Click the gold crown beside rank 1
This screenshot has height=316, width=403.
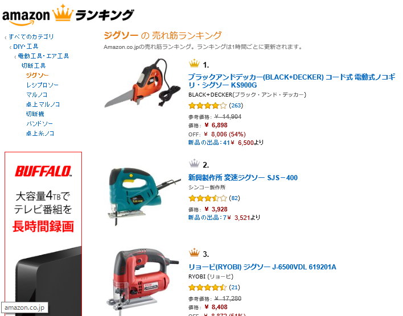194,64
